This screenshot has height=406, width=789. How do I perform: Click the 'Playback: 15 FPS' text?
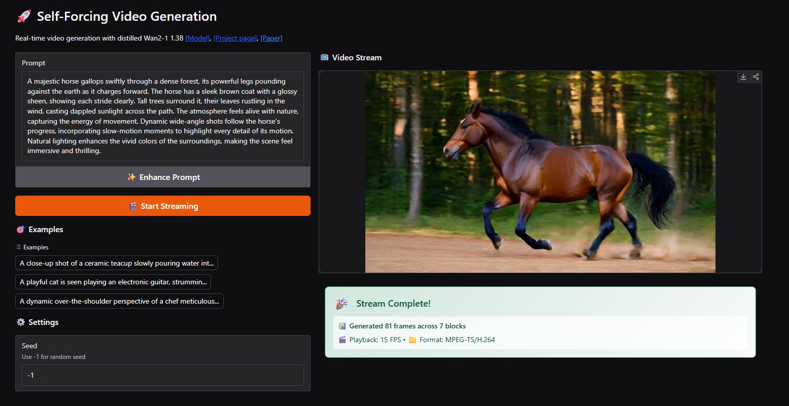pyautogui.click(x=375, y=340)
